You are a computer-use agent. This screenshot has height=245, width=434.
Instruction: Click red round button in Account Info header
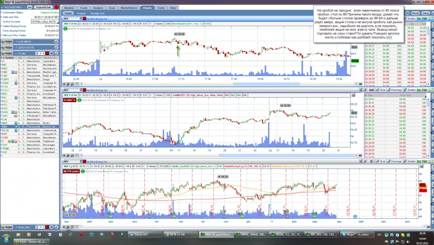[56, 7]
